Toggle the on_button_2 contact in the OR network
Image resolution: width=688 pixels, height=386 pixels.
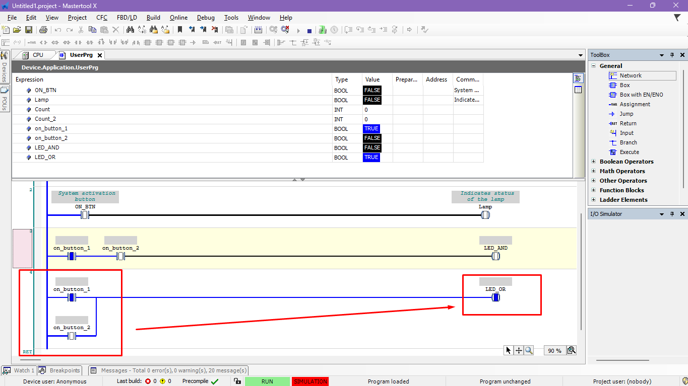tap(72, 336)
